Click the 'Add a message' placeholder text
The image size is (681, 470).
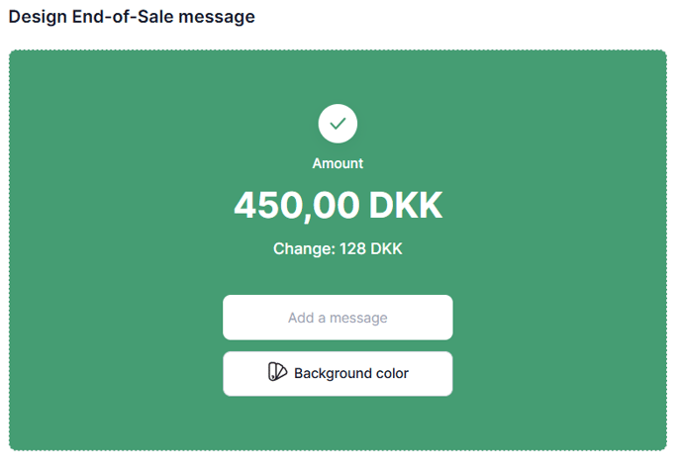coord(338,318)
